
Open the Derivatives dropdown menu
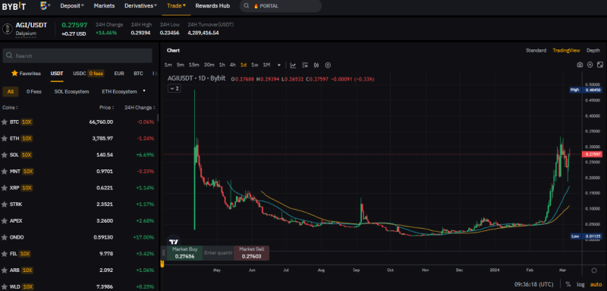pyautogui.click(x=141, y=6)
